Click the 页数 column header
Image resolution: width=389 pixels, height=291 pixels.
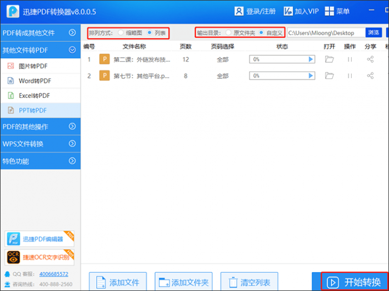186,46
